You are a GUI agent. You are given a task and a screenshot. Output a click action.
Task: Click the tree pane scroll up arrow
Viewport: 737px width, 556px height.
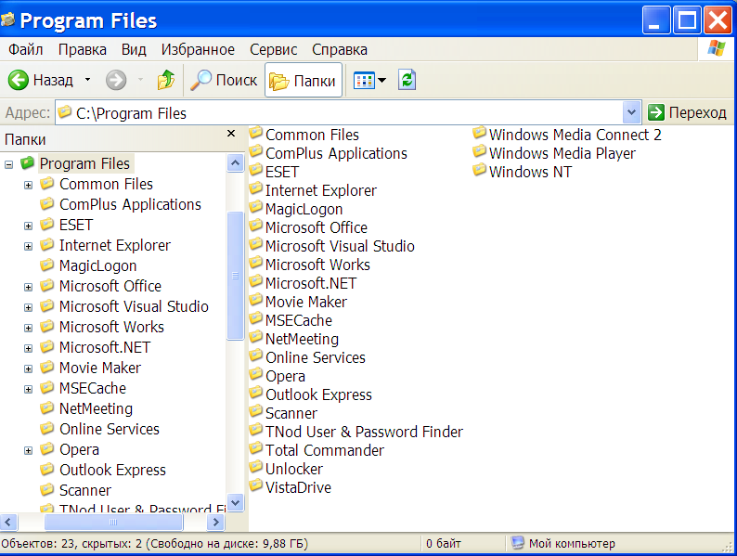(x=235, y=163)
